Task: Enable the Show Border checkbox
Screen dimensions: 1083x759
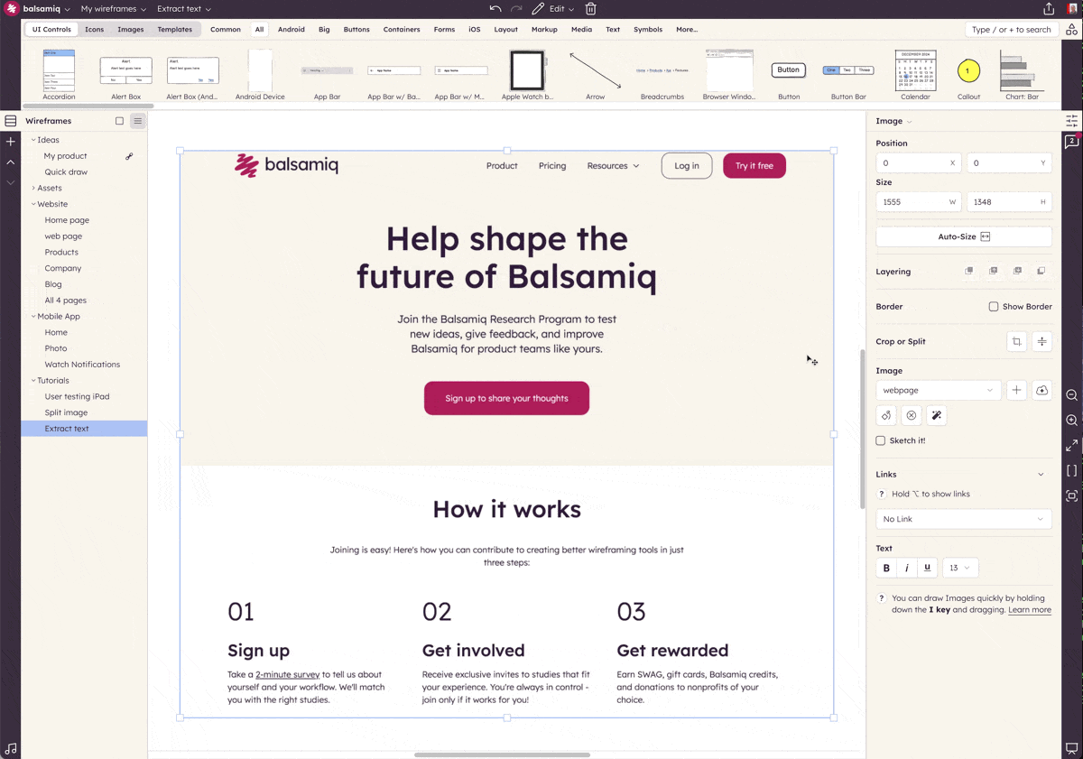Action: (994, 307)
